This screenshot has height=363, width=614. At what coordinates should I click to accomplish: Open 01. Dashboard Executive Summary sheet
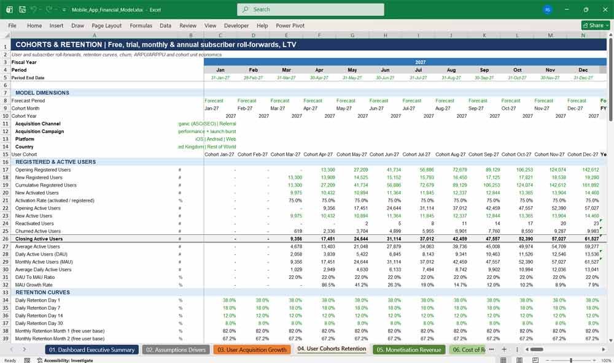pyautogui.click(x=91, y=350)
